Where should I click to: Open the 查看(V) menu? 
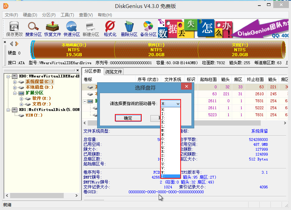tap(86, 15)
